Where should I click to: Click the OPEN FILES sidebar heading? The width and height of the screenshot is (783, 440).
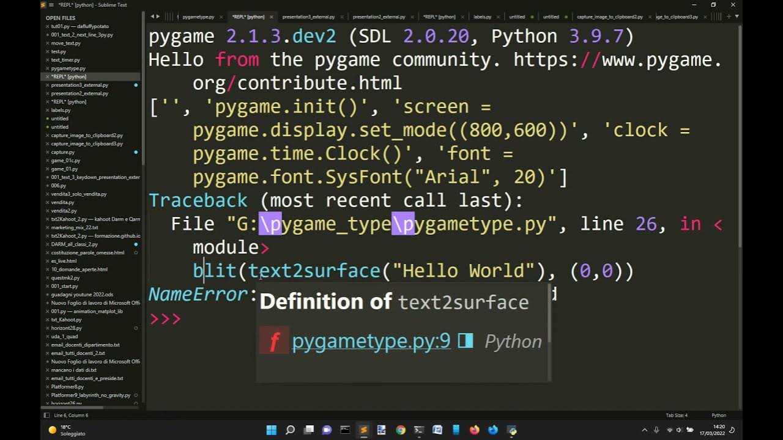click(61, 18)
